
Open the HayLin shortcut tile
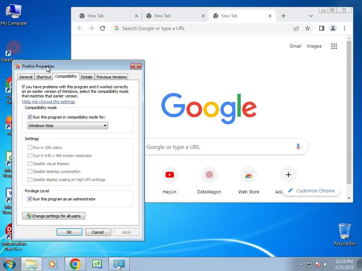point(169,180)
